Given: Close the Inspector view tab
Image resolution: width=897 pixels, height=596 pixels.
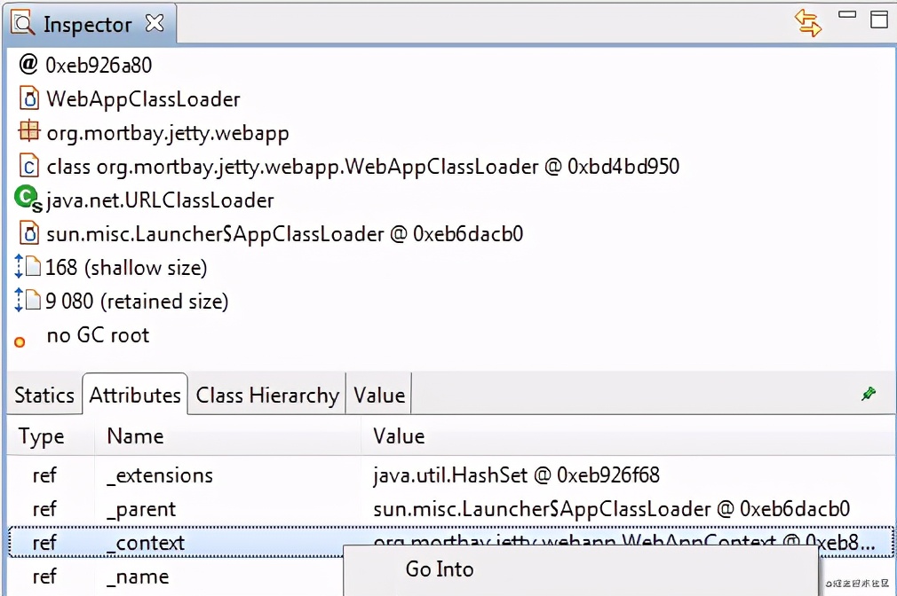Looking at the screenshot, I should coord(155,23).
